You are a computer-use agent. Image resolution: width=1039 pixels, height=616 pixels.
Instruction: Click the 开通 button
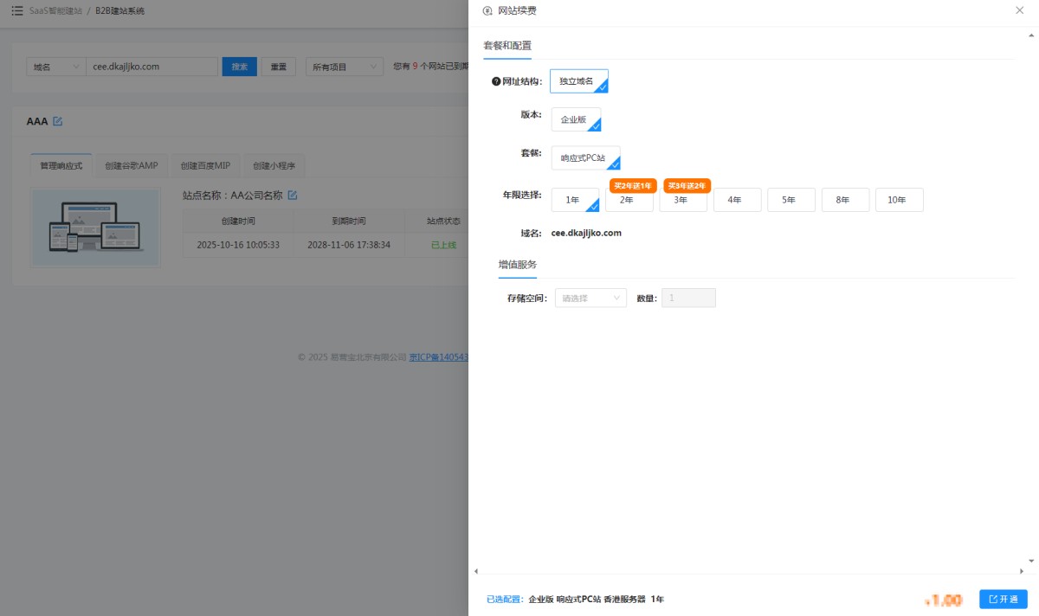[x=1003, y=599]
